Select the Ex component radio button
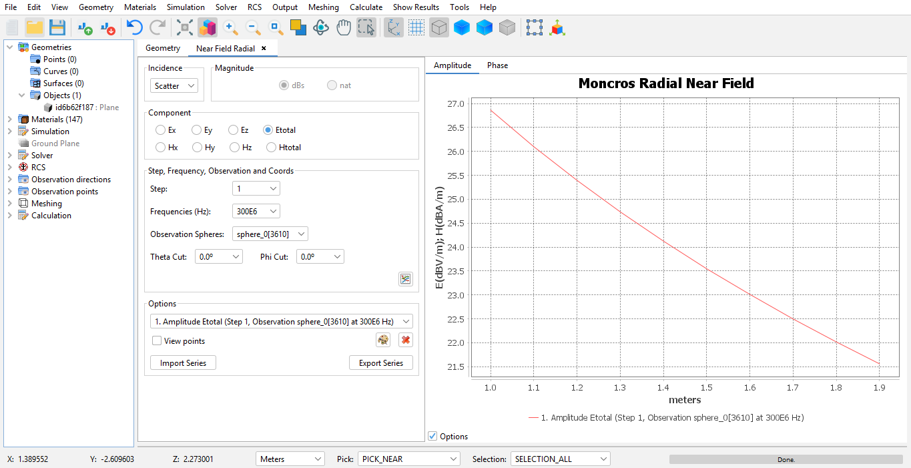 [161, 130]
